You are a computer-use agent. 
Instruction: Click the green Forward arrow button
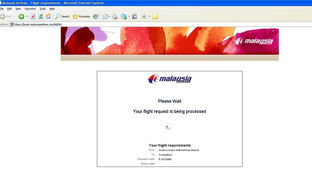[x=21, y=16]
